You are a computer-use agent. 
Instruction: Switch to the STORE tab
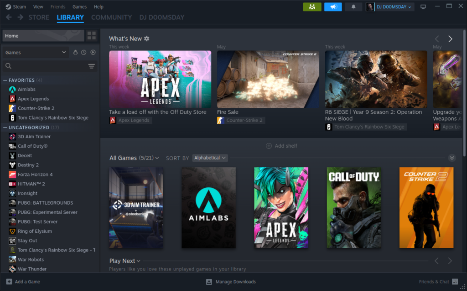[39, 17]
